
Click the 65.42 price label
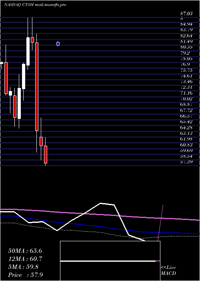[186, 122]
